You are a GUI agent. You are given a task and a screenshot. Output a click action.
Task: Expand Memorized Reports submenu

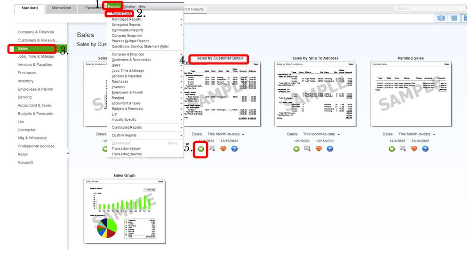coord(145,19)
